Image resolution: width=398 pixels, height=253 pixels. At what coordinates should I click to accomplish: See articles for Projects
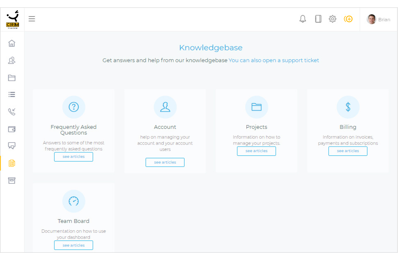[x=257, y=151]
